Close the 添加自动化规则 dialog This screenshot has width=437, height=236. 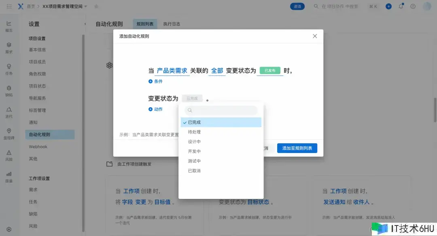(x=315, y=36)
